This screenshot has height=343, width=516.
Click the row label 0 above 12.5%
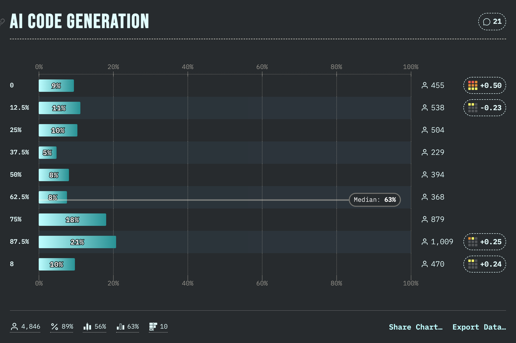tap(12, 86)
